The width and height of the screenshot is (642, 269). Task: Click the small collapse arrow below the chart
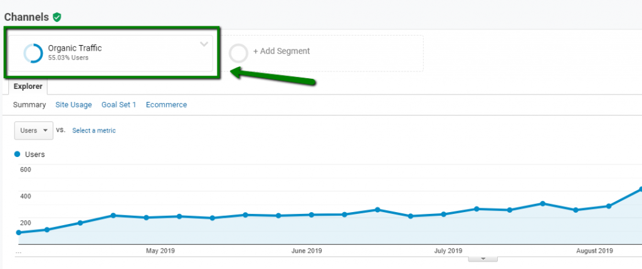point(483,258)
